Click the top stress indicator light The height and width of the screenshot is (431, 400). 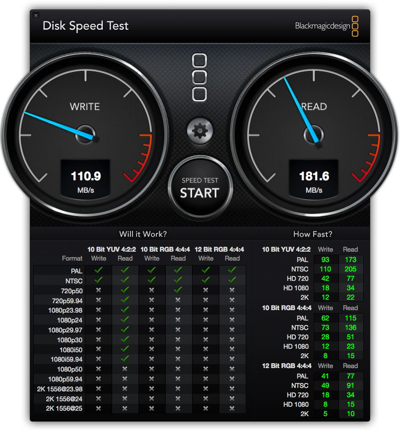click(x=200, y=59)
